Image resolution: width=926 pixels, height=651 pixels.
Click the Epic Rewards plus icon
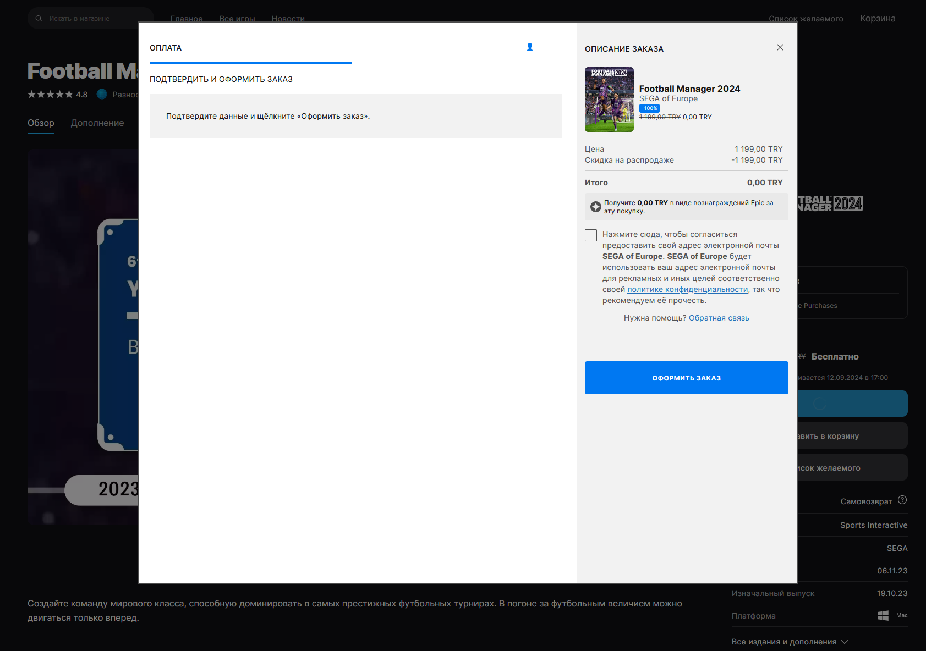pos(595,207)
